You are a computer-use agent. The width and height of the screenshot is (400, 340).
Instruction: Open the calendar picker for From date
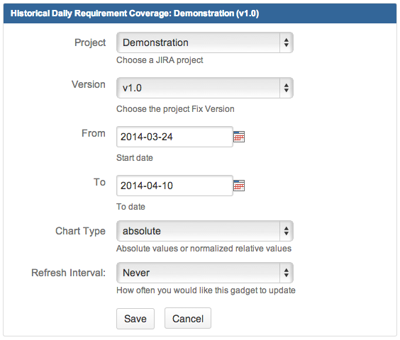pos(239,137)
